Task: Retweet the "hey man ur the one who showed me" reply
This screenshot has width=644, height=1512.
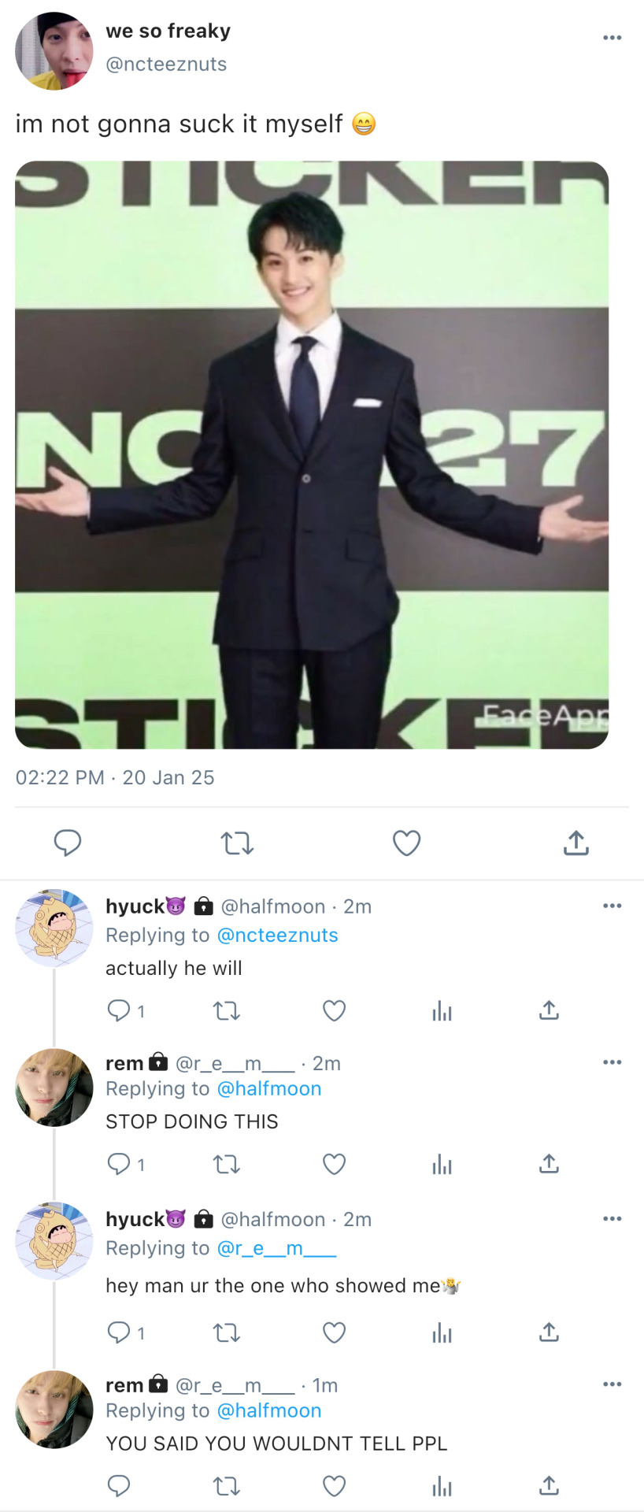Action: click(227, 1332)
